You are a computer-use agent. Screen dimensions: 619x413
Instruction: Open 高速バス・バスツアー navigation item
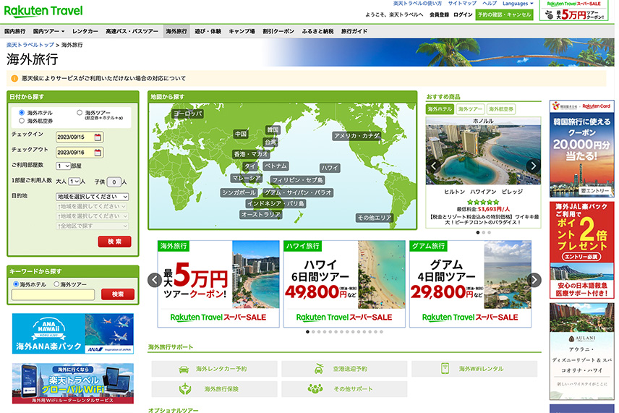pos(132,31)
